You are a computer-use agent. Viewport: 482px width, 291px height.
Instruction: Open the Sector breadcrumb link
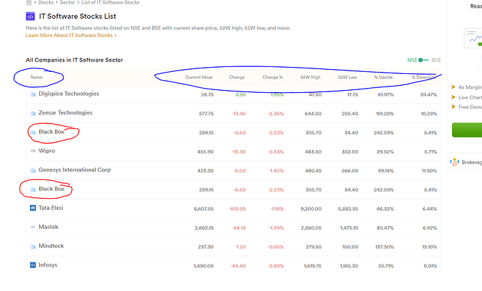click(67, 3)
